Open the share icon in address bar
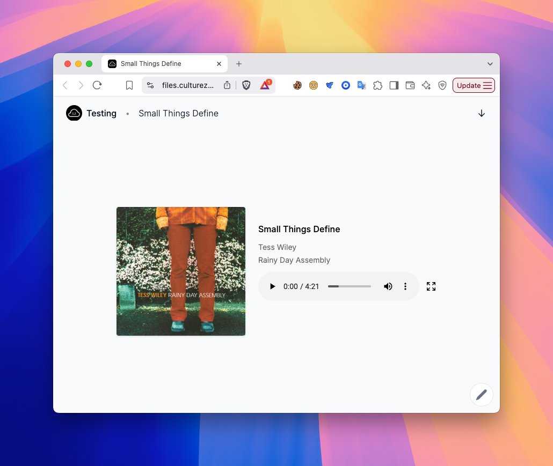This screenshot has height=466, width=553. click(227, 85)
